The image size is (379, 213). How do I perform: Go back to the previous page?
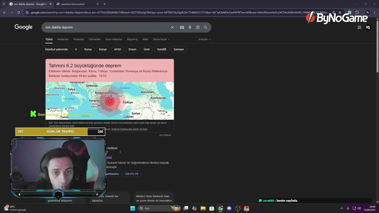point(4,12)
